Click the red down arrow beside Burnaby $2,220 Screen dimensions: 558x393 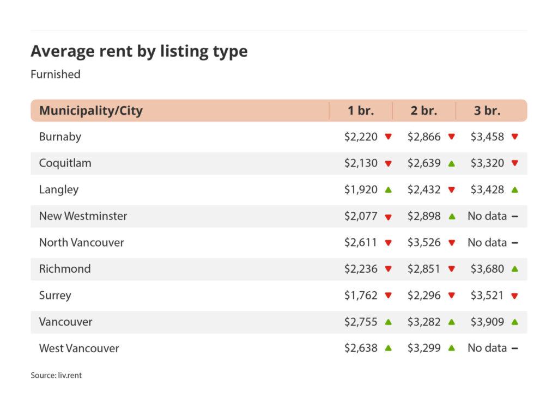coord(388,137)
